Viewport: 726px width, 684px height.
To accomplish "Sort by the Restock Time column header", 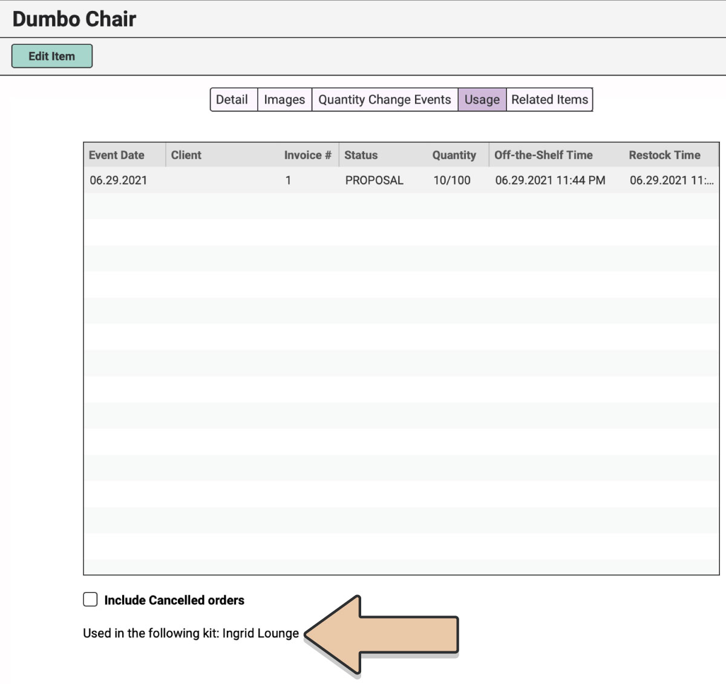I will (x=664, y=155).
